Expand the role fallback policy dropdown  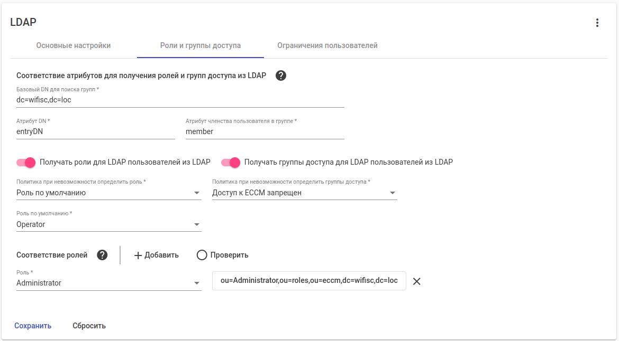(197, 193)
